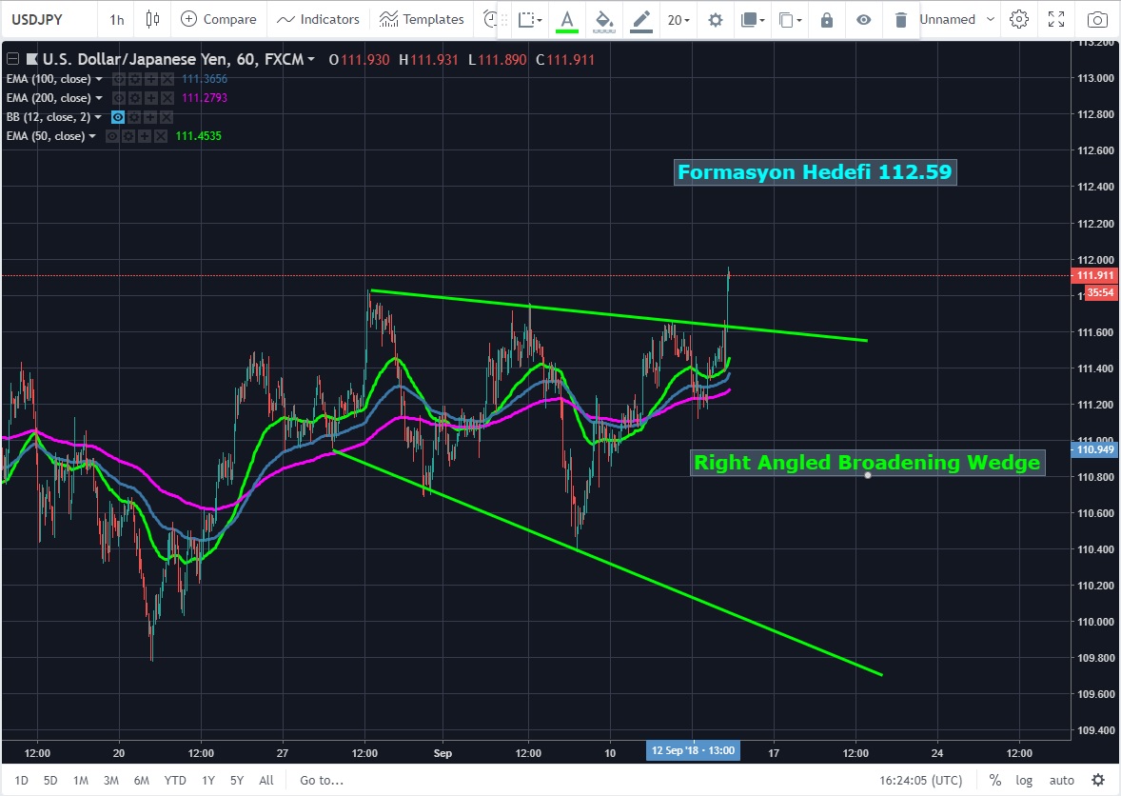This screenshot has width=1121, height=796.
Task: Open drawing settings gear in floating toolbar
Action: tap(716, 20)
